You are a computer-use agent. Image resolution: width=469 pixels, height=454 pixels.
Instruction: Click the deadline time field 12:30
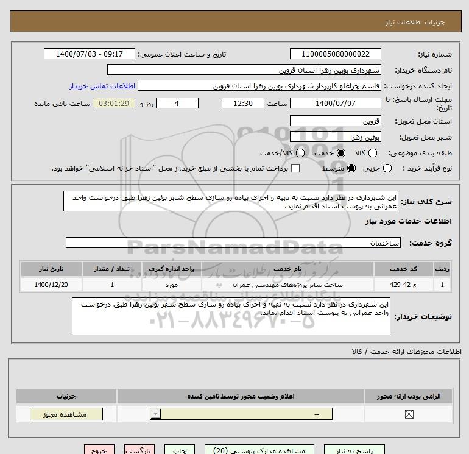243,103
